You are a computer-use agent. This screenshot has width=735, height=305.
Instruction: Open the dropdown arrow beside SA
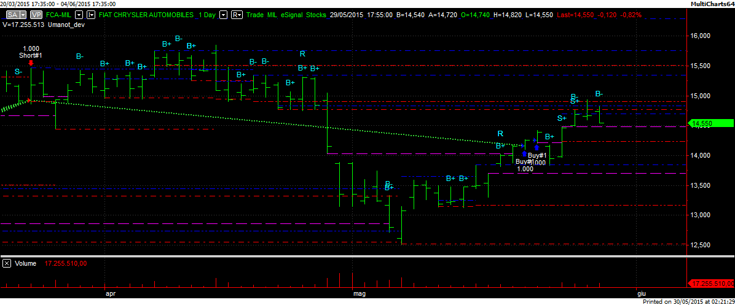[x=23, y=14]
